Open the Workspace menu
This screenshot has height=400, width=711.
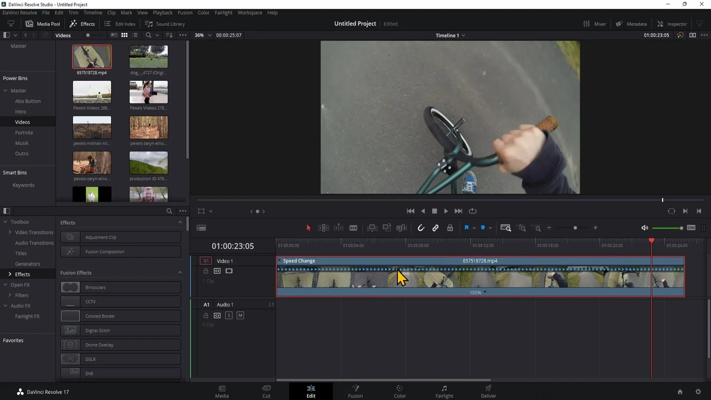(250, 13)
